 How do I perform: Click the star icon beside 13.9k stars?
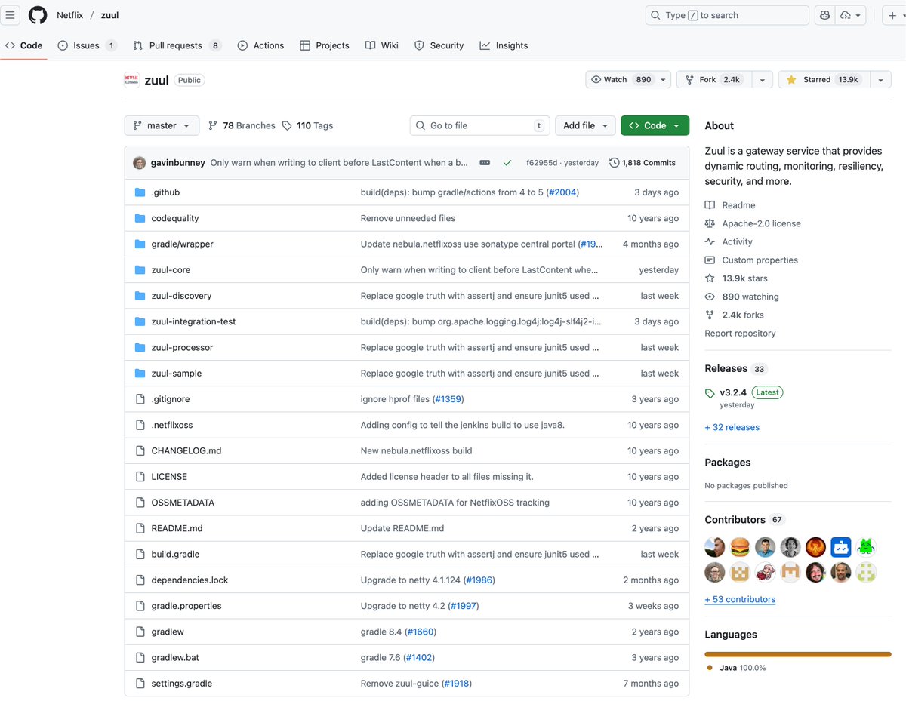(x=710, y=278)
